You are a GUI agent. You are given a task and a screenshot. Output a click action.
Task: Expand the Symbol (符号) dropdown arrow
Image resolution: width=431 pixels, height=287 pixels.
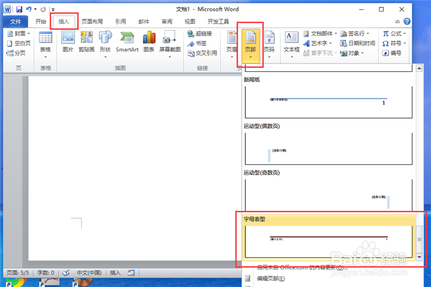pos(404,43)
